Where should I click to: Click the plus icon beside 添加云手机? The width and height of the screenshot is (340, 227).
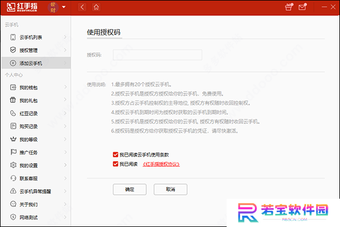coord(13,63)
